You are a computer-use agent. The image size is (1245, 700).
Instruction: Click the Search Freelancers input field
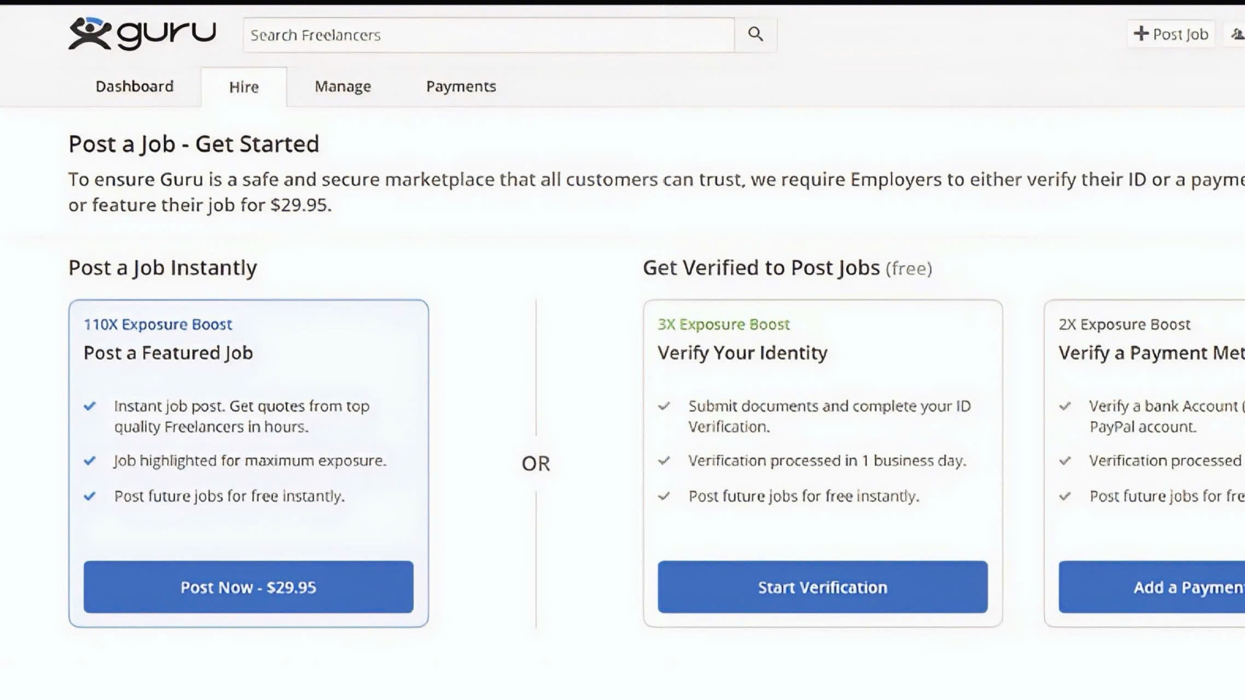[489, 35]
